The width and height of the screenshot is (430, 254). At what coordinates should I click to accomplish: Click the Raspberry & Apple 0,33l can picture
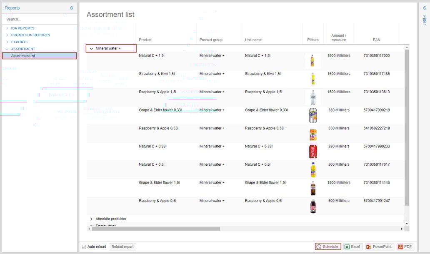pyautogui.click(x=313, y=133)
